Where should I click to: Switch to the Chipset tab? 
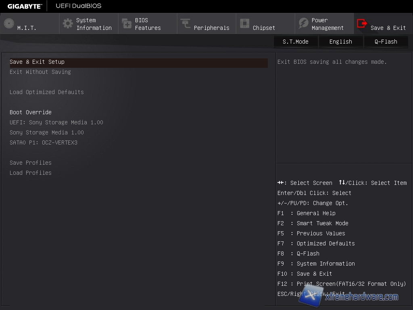tap(264, 28)
